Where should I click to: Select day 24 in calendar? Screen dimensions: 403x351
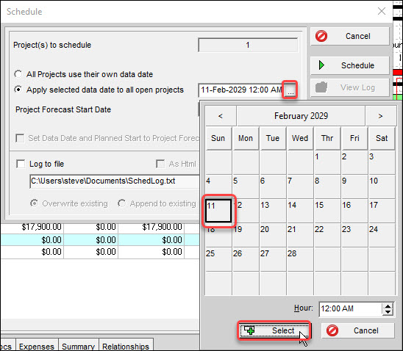[382, 235]
